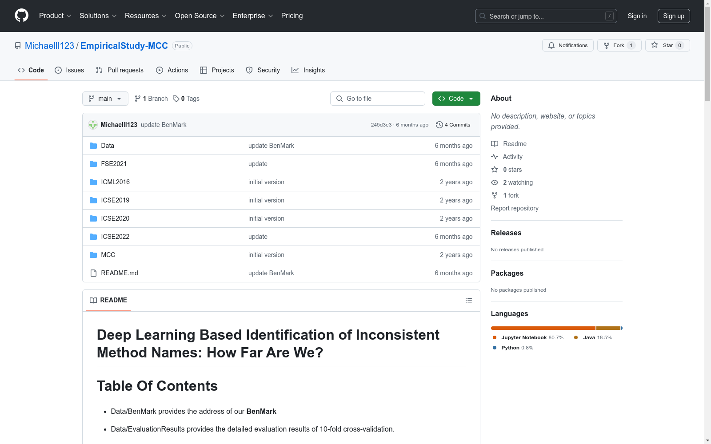Go to the Actions tab

pyautogui.click(x=172, y=70)
